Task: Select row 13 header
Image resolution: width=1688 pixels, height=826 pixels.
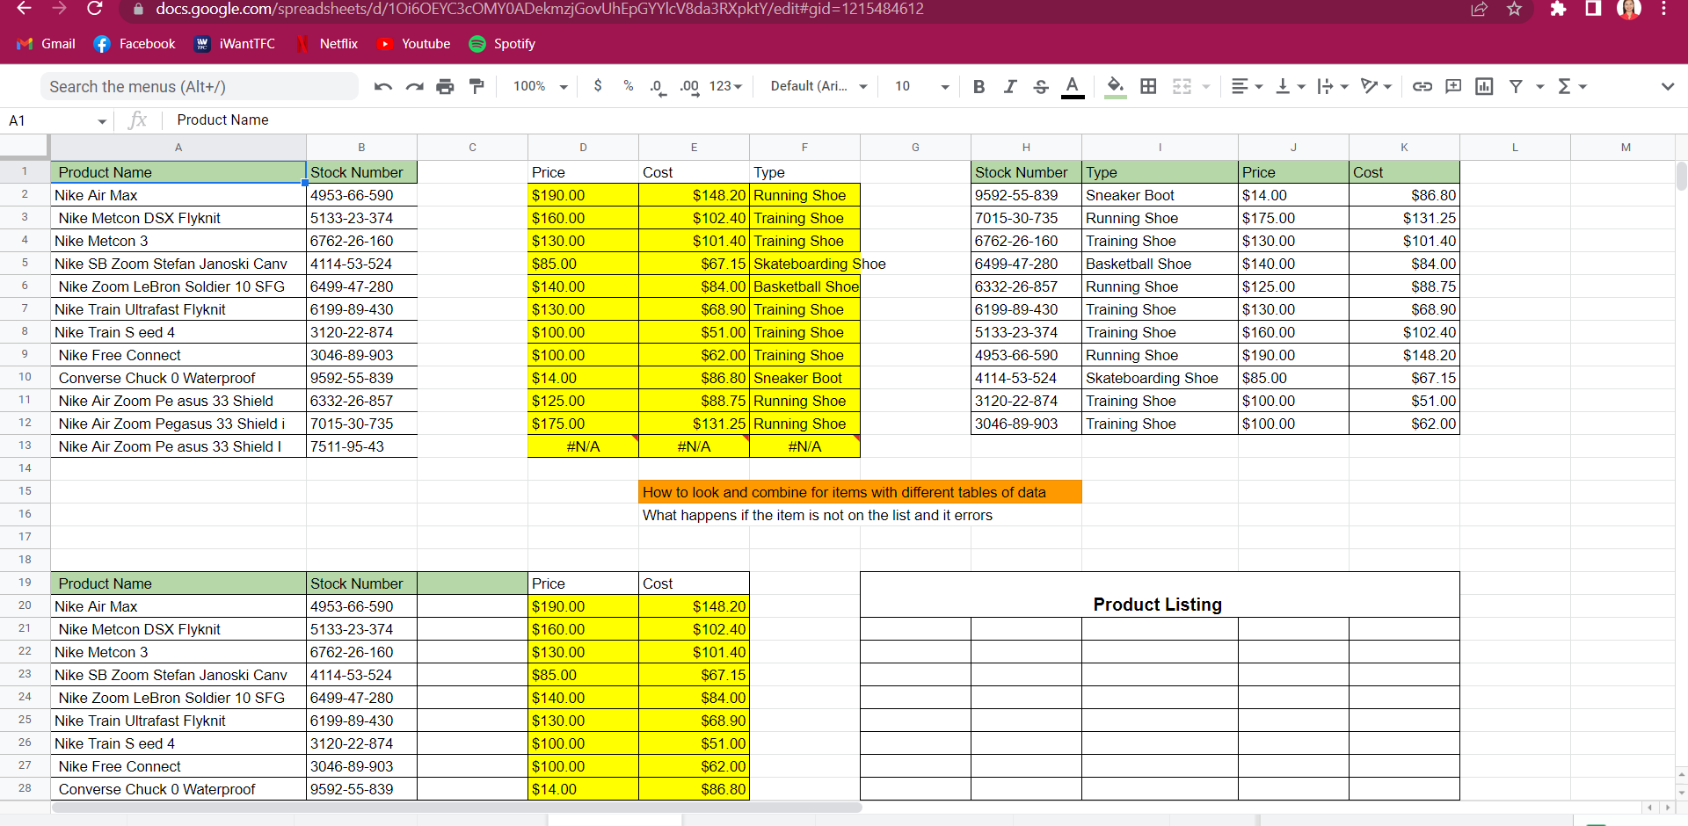Action: (x=25, y=446)
